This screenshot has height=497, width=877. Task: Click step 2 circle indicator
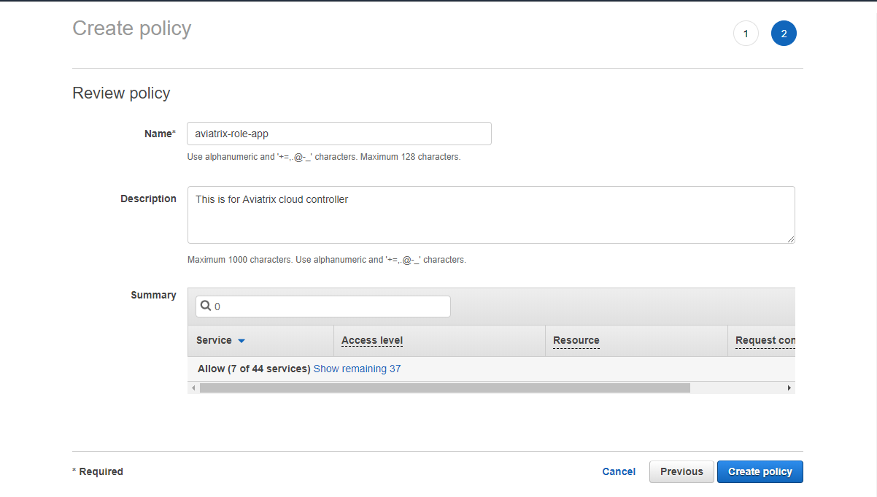coord(784,34)
